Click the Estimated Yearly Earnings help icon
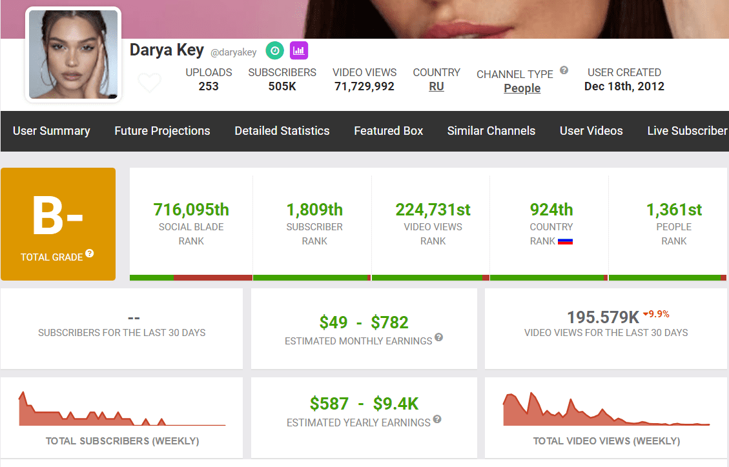 pyautogui.click(x=437, y=419)
